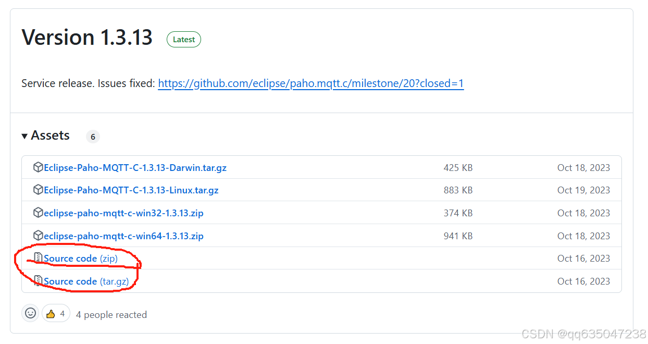648x344 pixels.
Task: Download Eclipse-Paho-MQTT-C-1.3.13-Linux.tar.gz
Action: point(131,190)
